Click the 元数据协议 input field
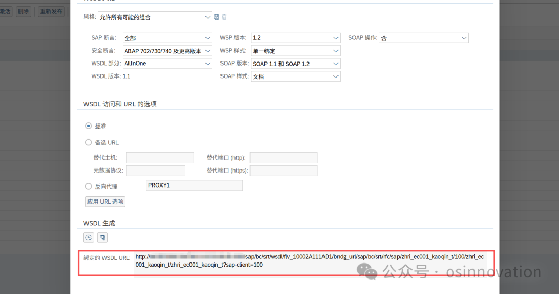This screenshot has width=559, height=294. coord(156,171)
